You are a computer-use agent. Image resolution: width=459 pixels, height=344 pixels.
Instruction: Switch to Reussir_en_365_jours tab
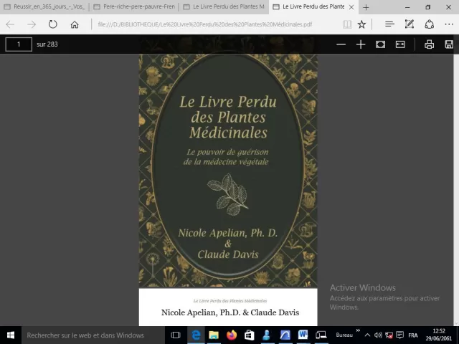(x=44, y=6)
